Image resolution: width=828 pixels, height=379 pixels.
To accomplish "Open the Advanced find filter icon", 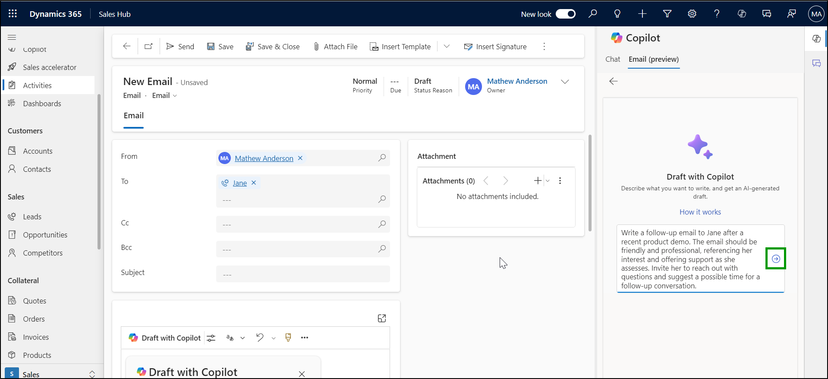I will pyautogui.click(x=667, y=14).
